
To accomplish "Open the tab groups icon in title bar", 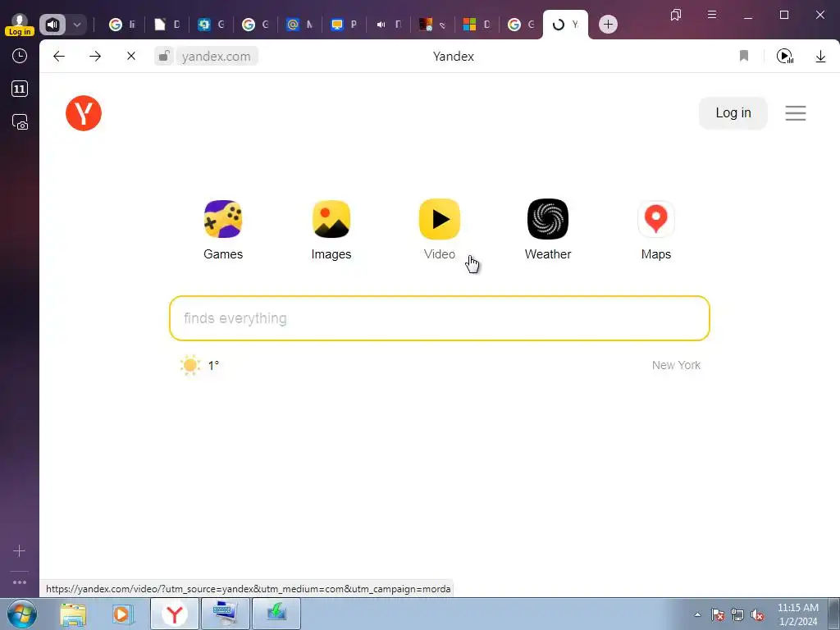I will coord(676,15).
